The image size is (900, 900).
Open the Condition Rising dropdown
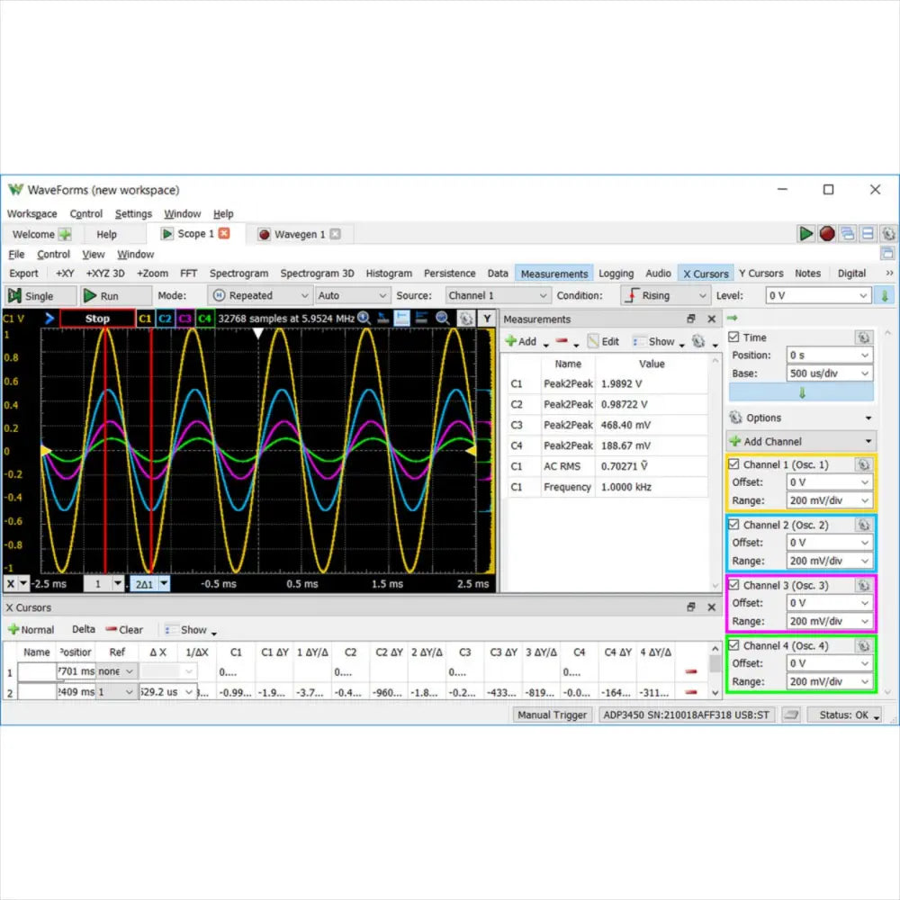665,295
